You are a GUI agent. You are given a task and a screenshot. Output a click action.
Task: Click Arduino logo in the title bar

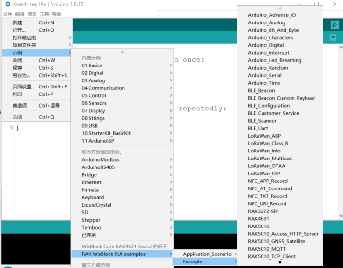click(7, 4)
